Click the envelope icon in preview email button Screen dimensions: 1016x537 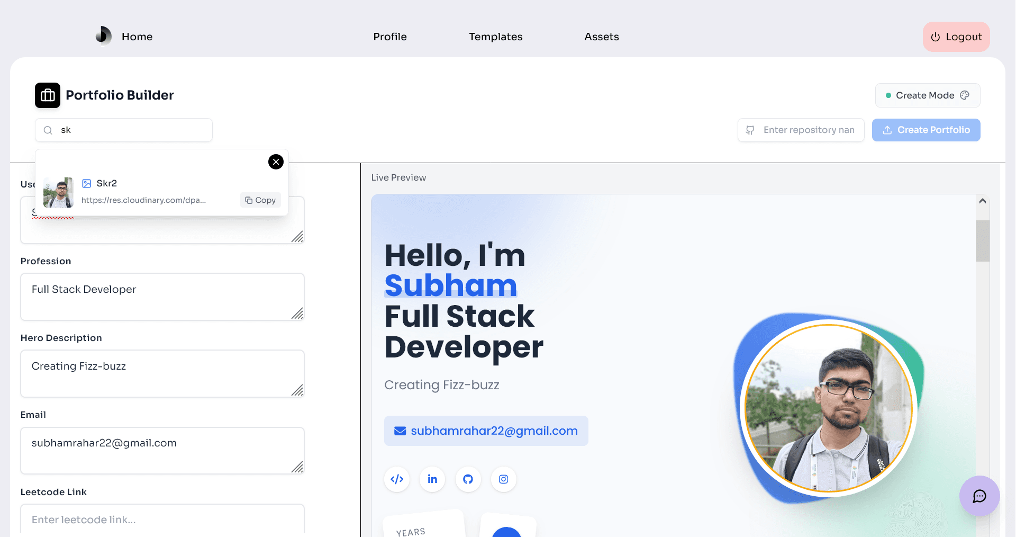(x=400, y=431)
